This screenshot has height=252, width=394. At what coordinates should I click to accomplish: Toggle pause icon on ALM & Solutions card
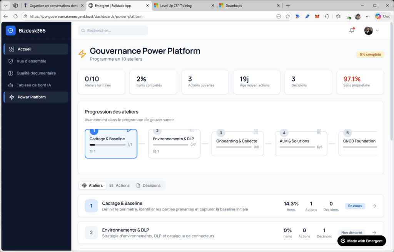click(319, 132)
